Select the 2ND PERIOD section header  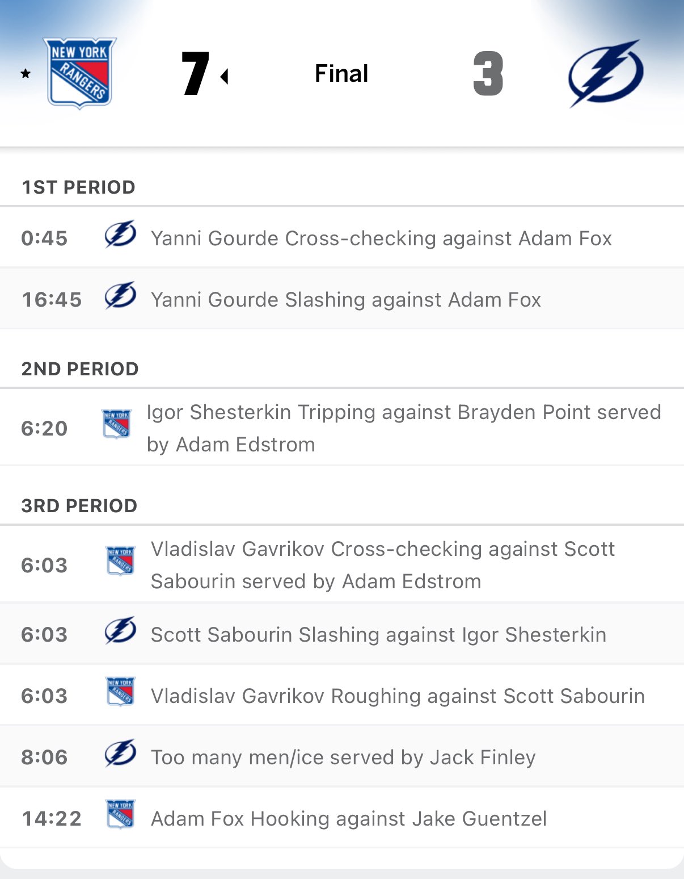(80, 369)
